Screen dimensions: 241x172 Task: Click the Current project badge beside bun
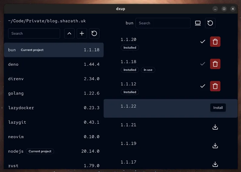(x=32, y=50)
